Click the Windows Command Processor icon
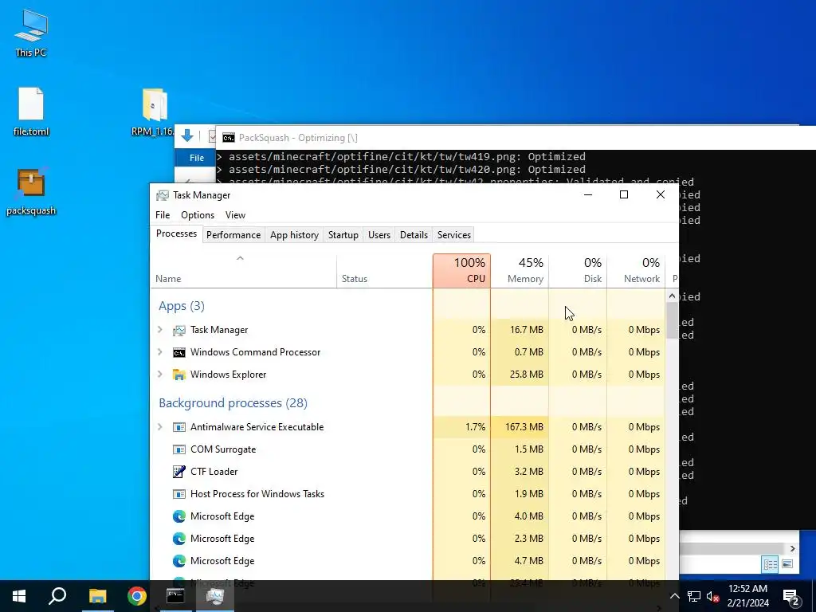 tap(179, 352)
